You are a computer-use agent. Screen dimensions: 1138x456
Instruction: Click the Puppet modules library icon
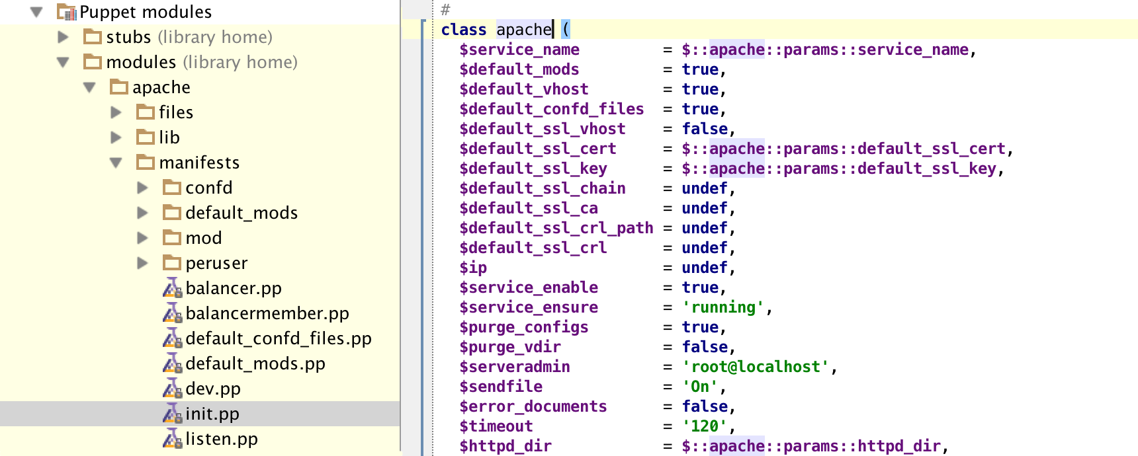click(67, 12)
